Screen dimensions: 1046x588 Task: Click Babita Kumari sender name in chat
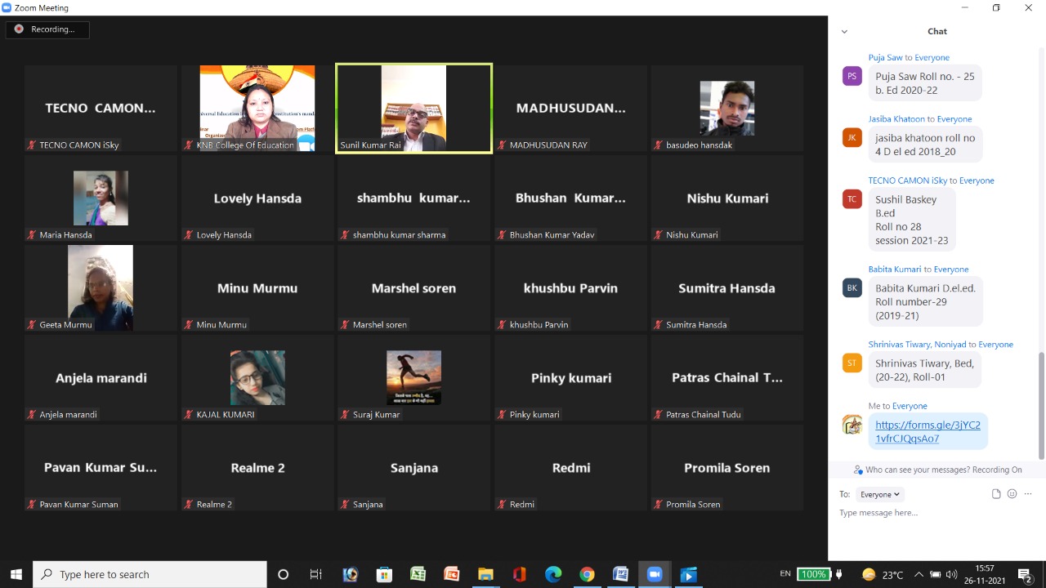point(895,269)
